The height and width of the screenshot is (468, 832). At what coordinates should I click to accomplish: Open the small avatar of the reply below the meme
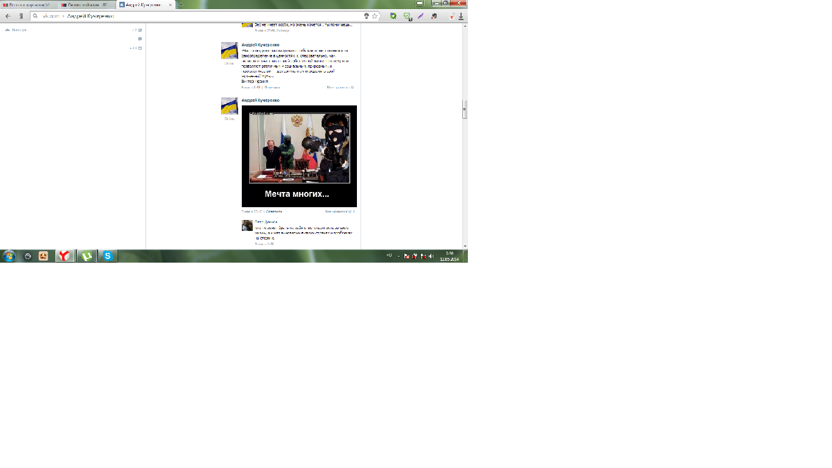[247, 225]
